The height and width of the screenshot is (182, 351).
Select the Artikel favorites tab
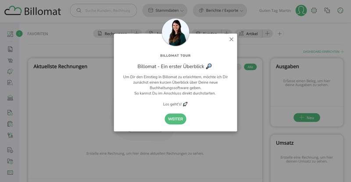(x=248, y=34)
